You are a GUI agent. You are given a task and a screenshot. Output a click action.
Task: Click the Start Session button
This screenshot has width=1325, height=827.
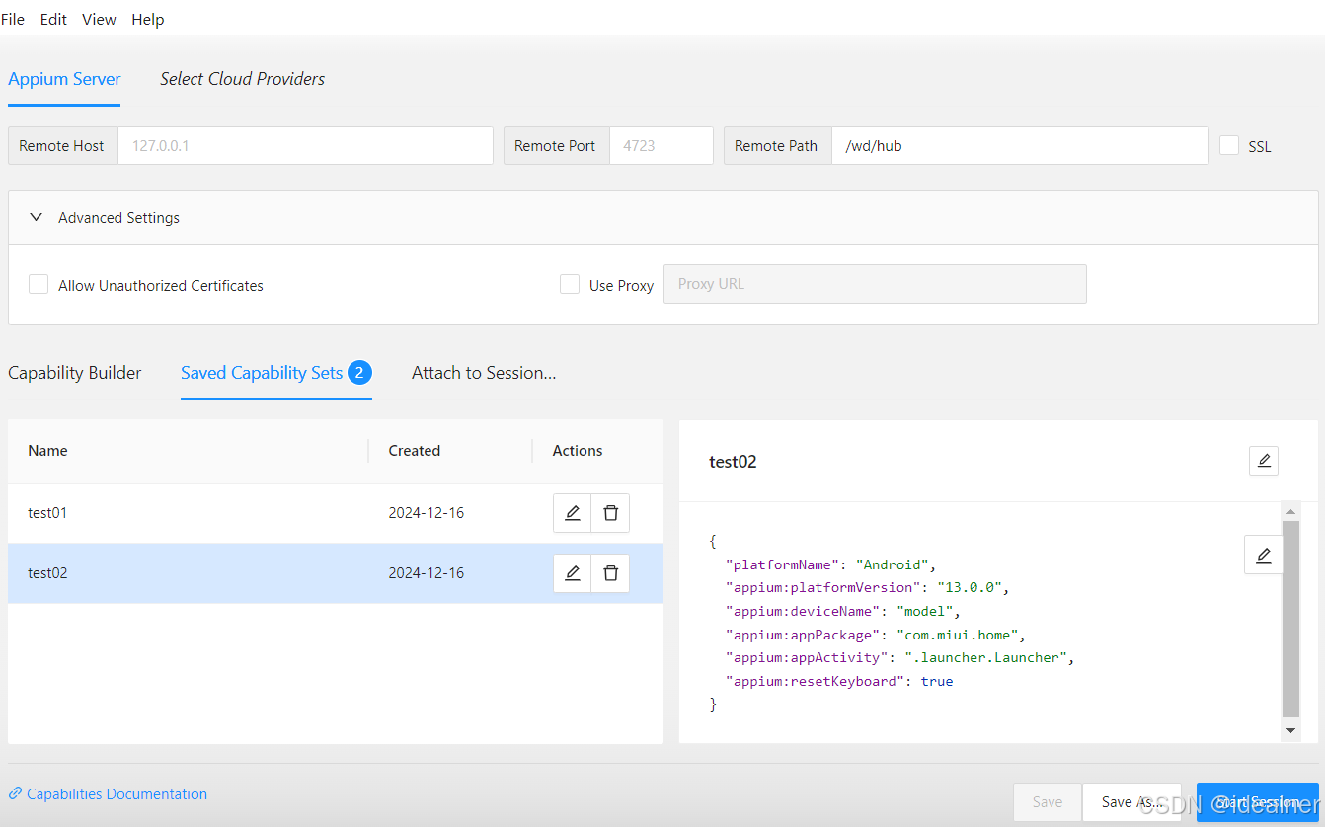tap(1258, 802)
